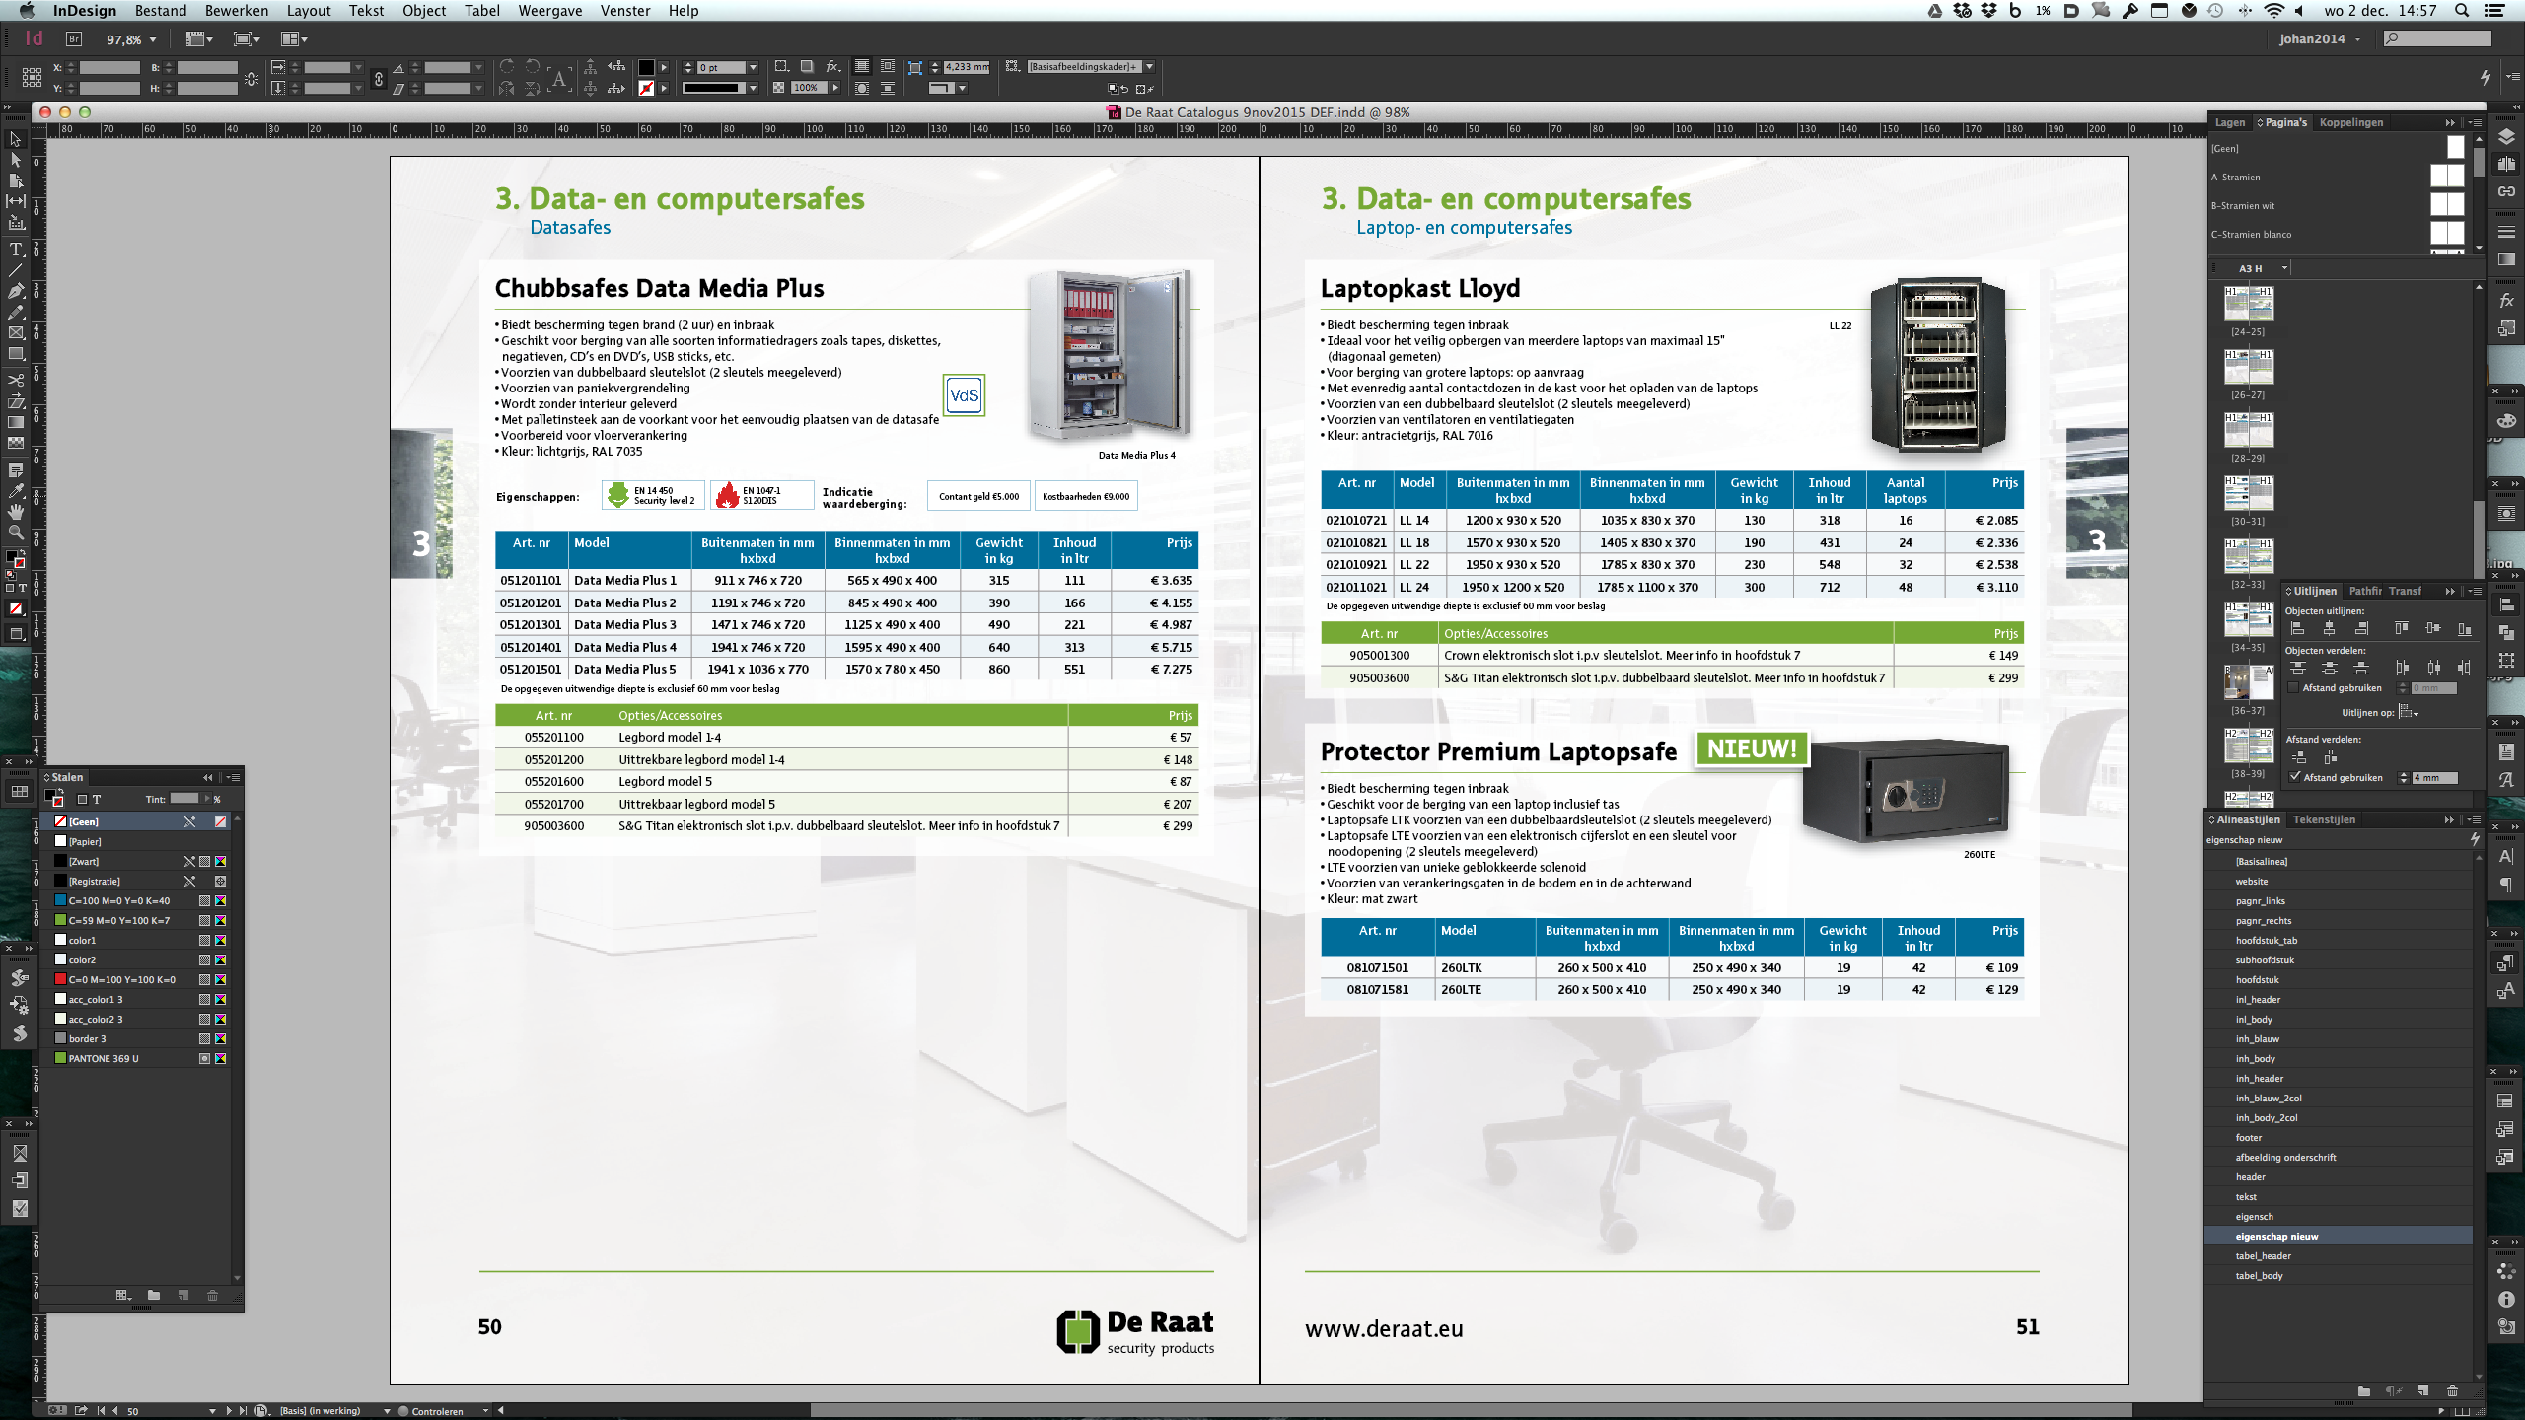Toggle formatting affects container in Stalen
Viewport: 2525px width, 1420px height.
pyautogui.click(x=83, y=799)
